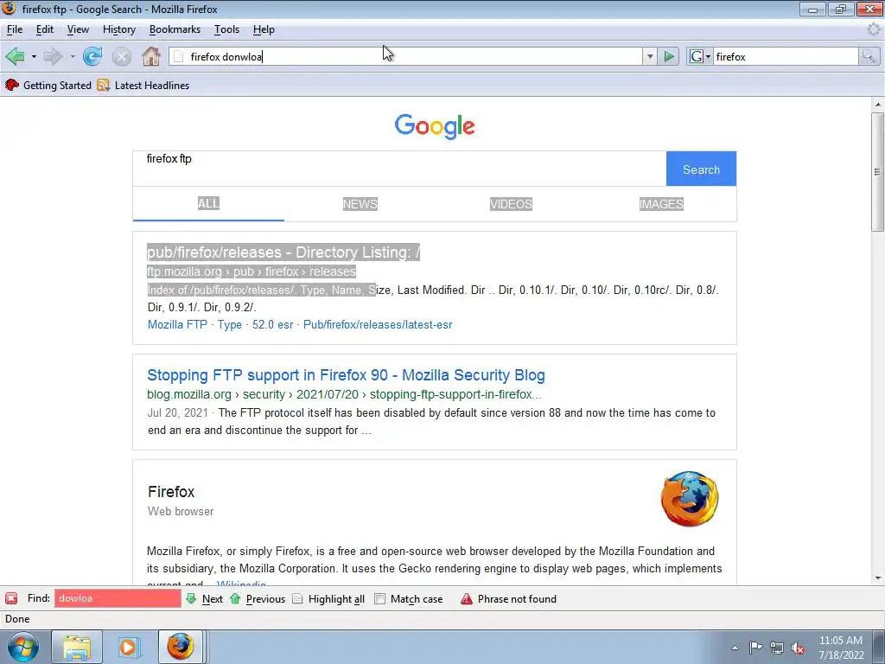Image resolution: width=885 pixels, height=664 pixels.
Task: Select the ALL results tab
Action: point(208,203)
